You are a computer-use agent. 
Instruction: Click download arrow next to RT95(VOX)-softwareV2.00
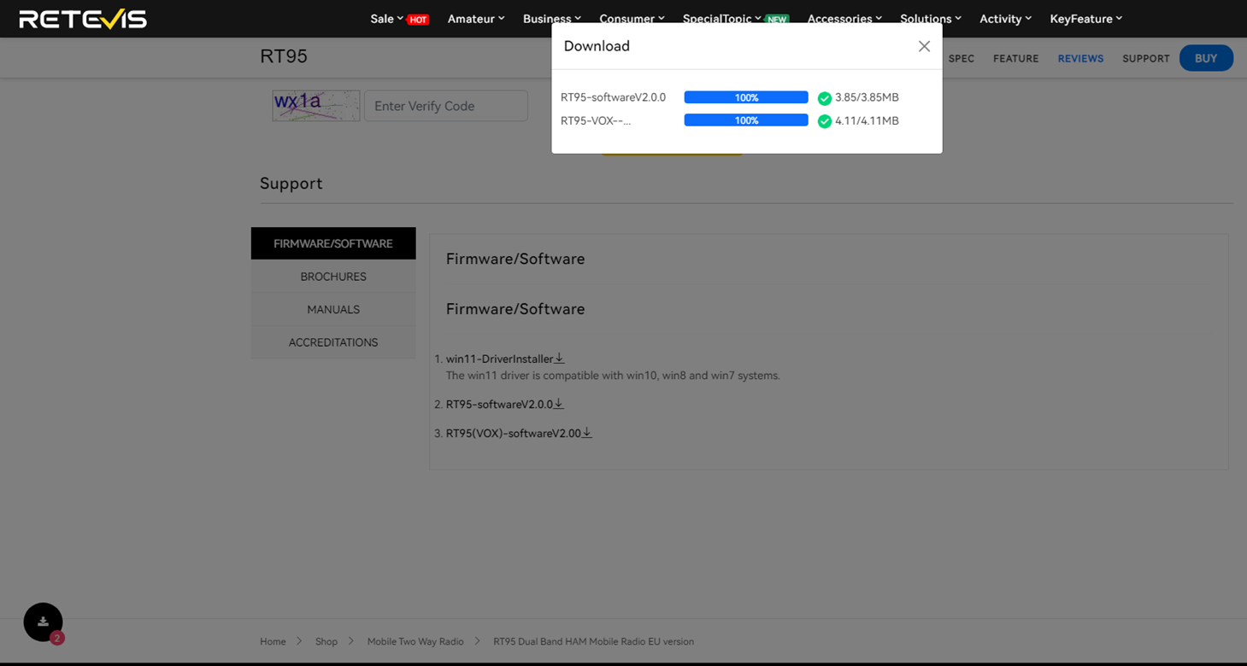coord(587,433)
